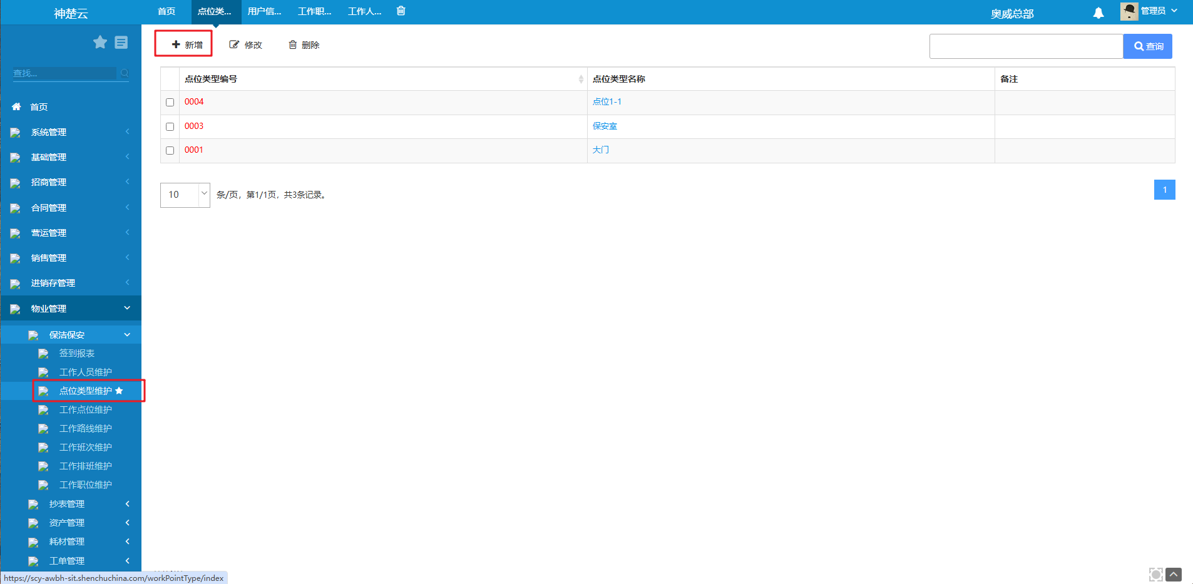Click the query text input field
The width and height of the screenshot is (1193, 584).
coord(1026,46)
